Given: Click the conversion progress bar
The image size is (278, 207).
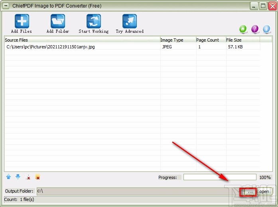Looking at the screenshot, I should click(220, 177).
